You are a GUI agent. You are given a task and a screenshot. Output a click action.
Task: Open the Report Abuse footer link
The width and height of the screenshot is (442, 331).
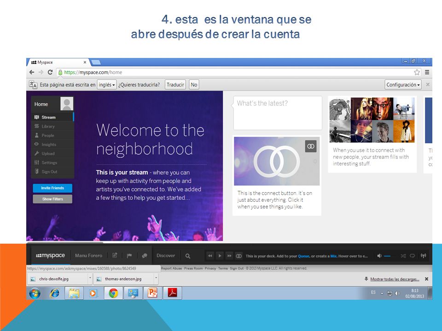171,268
